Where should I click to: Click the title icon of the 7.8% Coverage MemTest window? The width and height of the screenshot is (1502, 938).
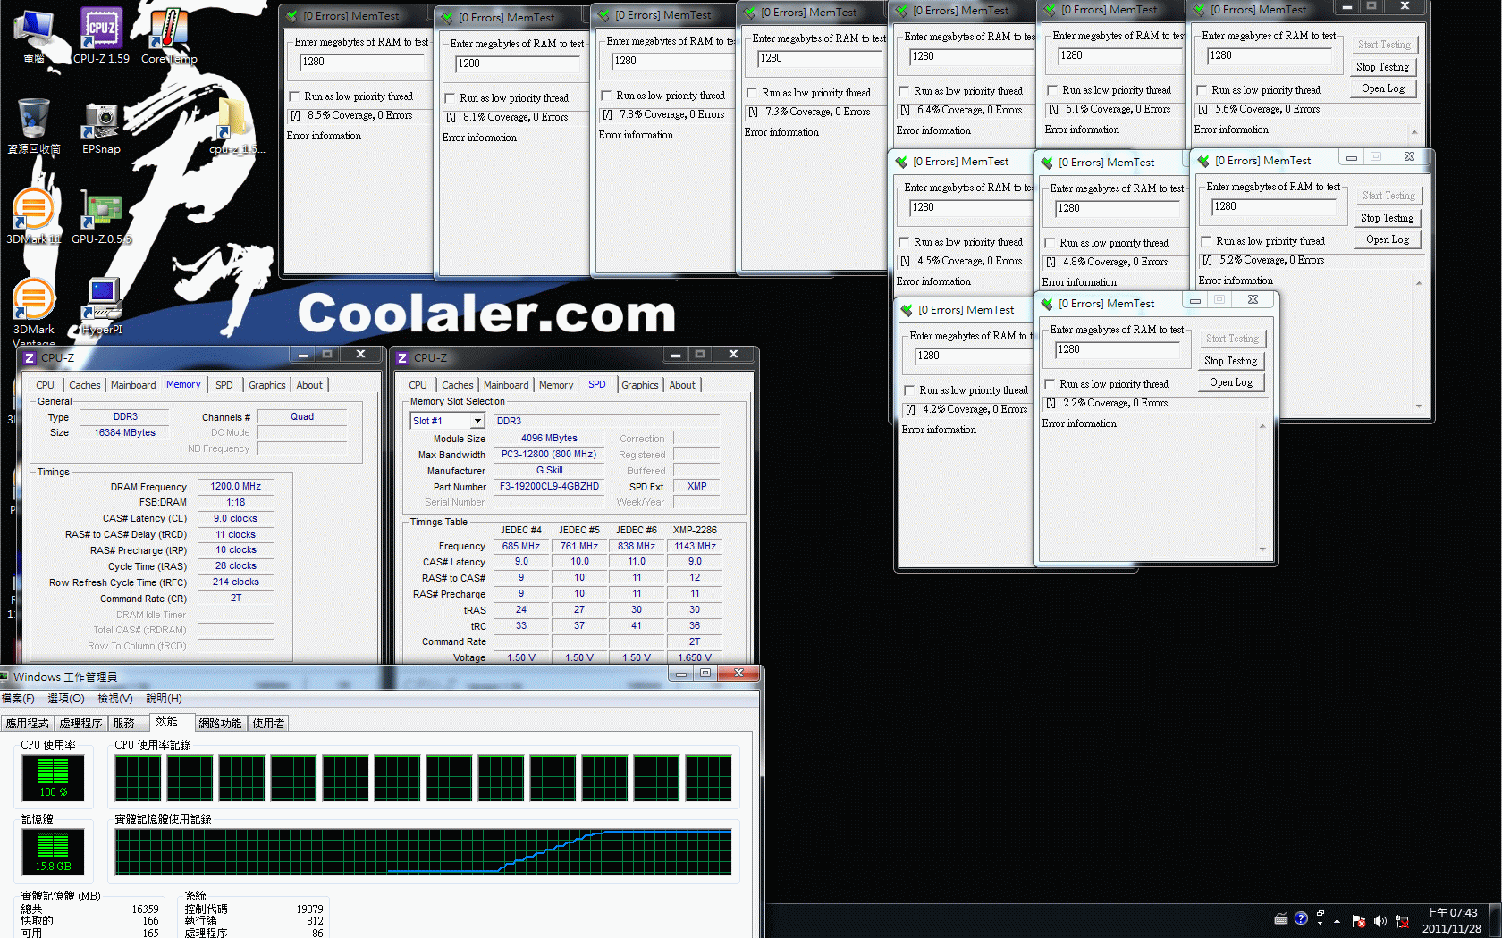coord(603,15)
